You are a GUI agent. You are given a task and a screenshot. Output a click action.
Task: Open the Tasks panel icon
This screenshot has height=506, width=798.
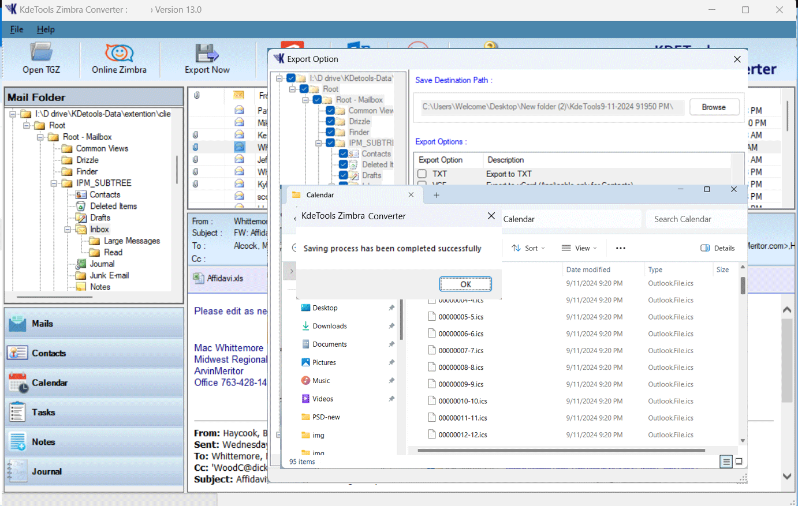[x=17, y=412]
